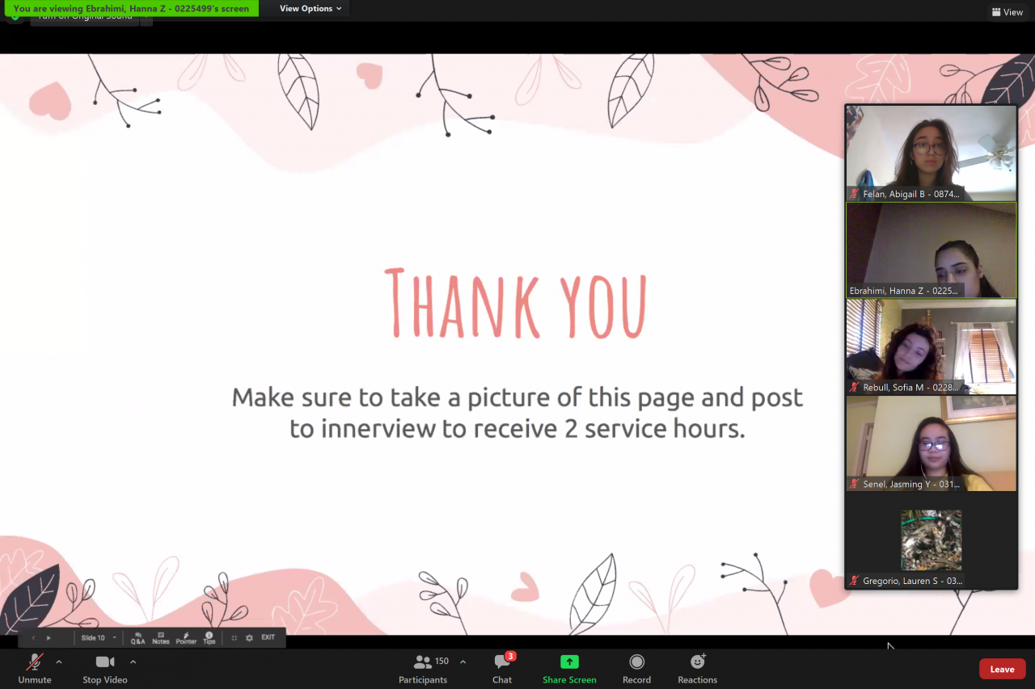Expand the audio options arrow beside Unmute
Screen dimensions: 1035x689
pos(59,662)
